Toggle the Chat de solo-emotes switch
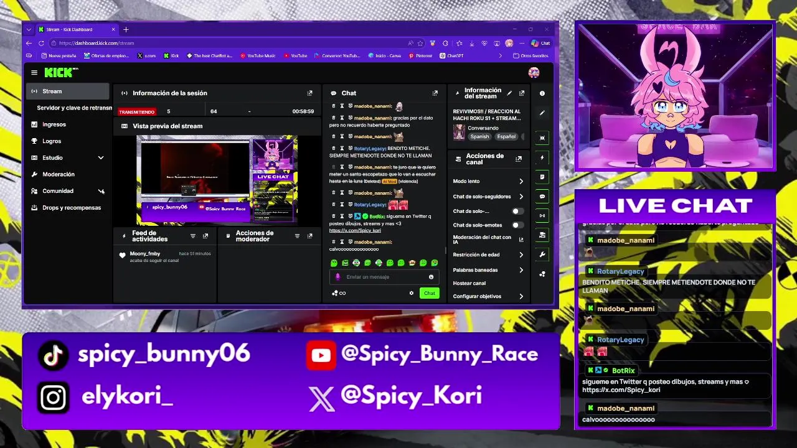 (517, 225)
